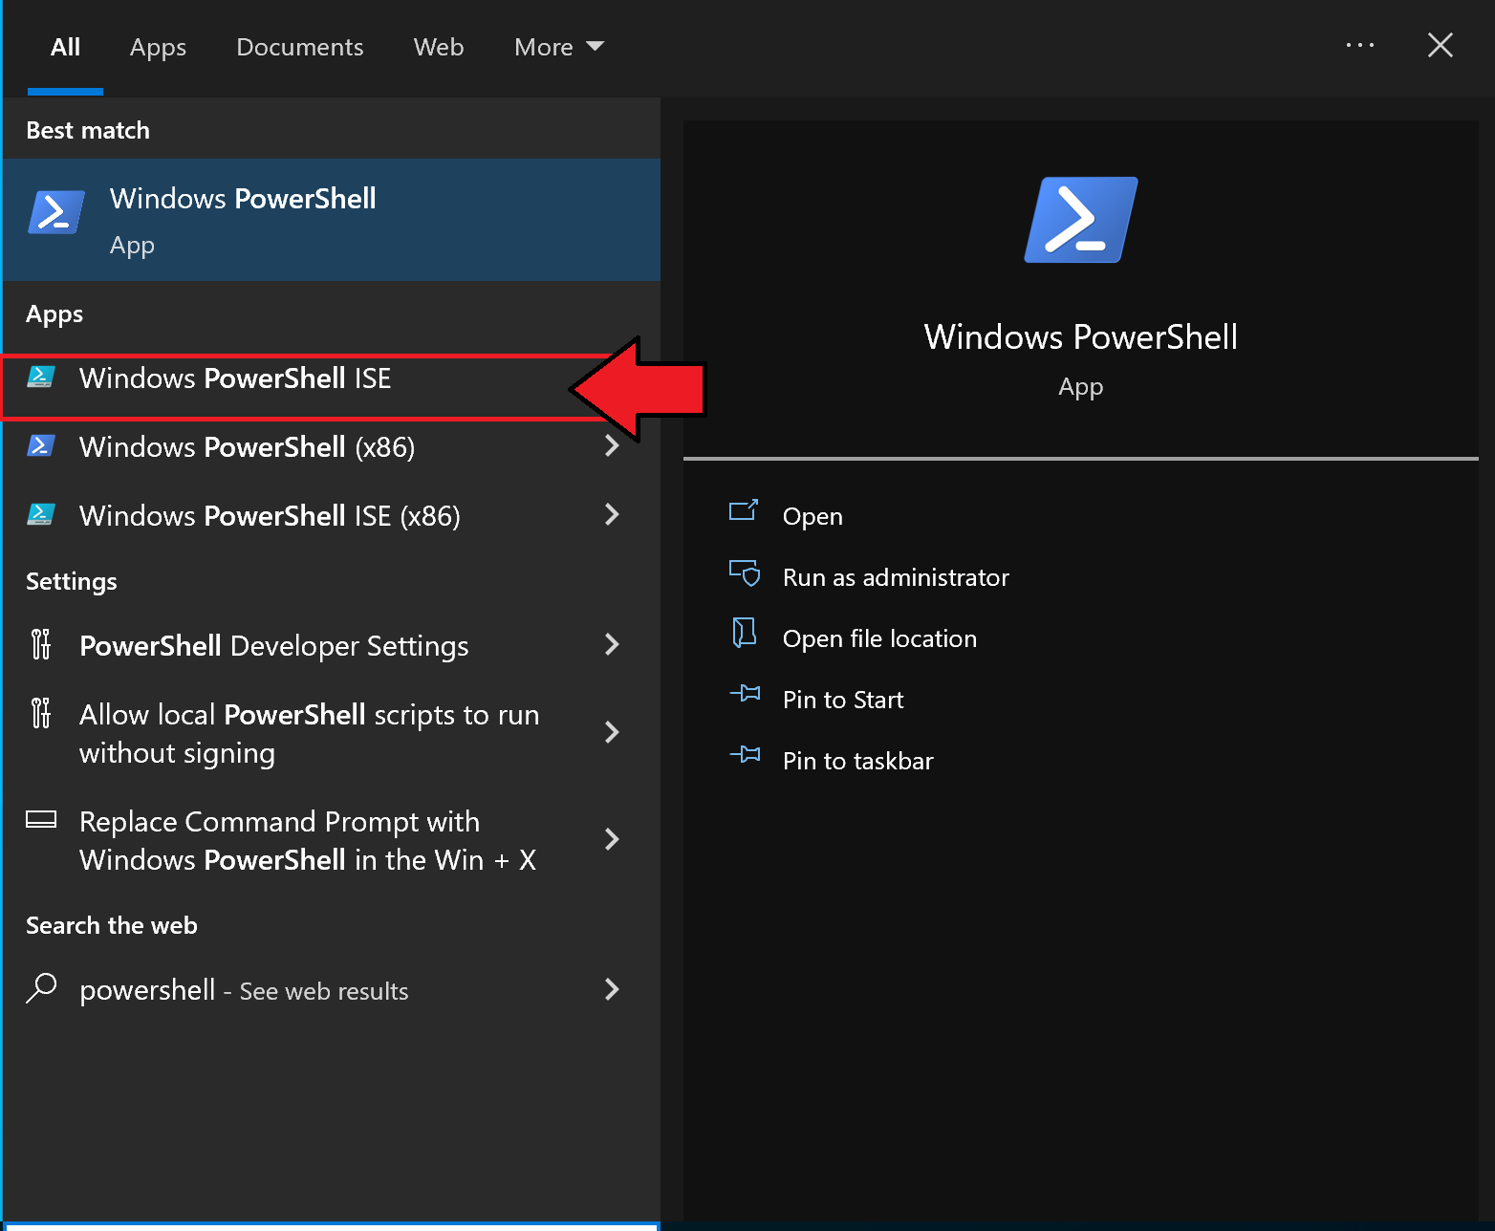
Task: Open Allow local PowerShell scripts setting
Action: click(309, 733)
